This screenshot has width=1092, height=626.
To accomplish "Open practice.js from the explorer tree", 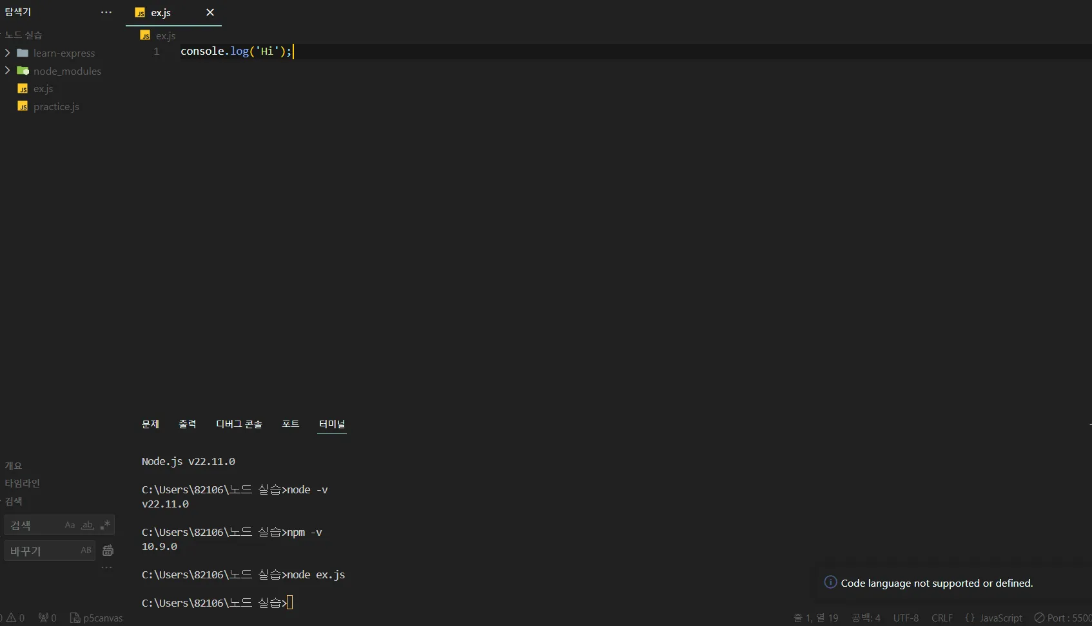I will click(x=56, y=106).
